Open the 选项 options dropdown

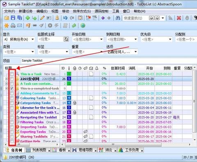(135, 52)
